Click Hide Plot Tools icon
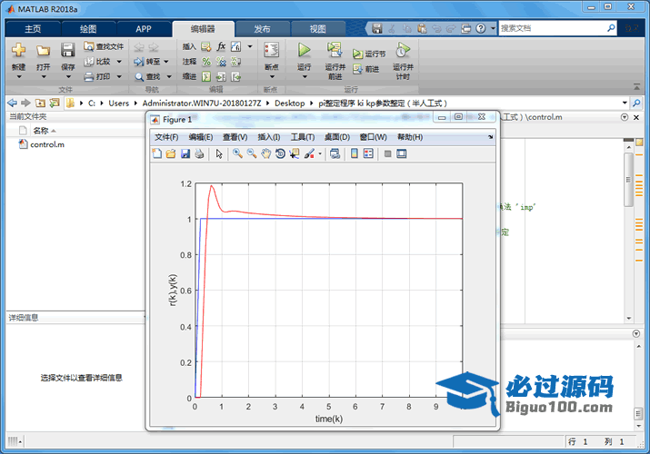This screenshot has height=454, width=650. tap(387, 154)
